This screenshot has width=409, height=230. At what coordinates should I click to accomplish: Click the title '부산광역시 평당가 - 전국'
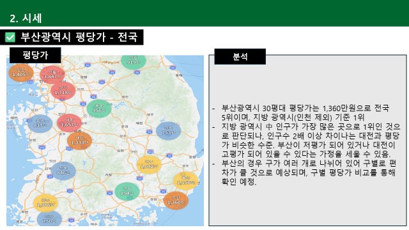pyautogui.click(x=79, y=37)
